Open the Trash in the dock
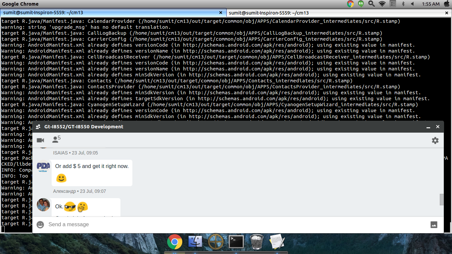The height and width of the screenshot is (254, 452). pyautogui.click(x=257, y=242)
